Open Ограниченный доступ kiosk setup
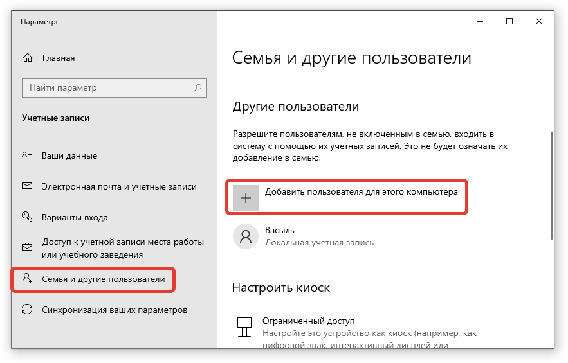The image size is (568, 363). tap(309, 321)
